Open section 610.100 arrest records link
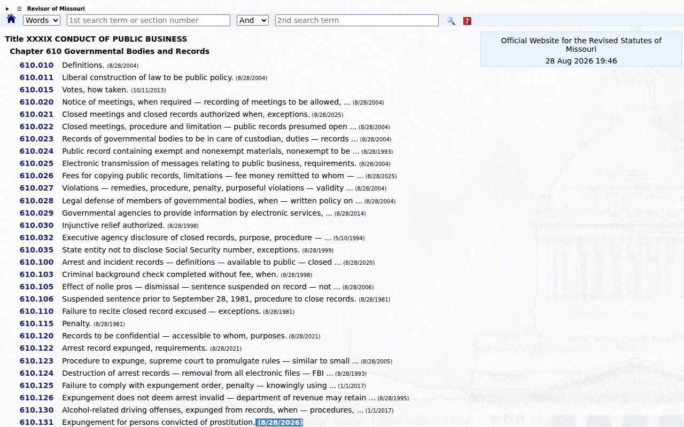Screen dimensions: 684x427 coord(37,262)
